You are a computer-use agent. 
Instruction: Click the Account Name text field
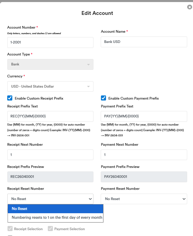coord(144,42)
